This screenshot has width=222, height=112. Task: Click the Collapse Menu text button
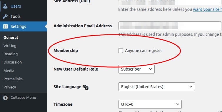pyautogui.click(x=23, y=98)
